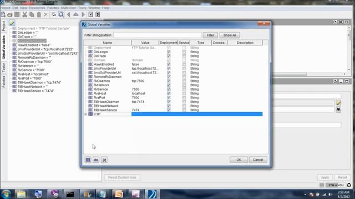Click the Delete X toolbar icon
The width and height of the screenshot is (355, 199).
pyautogui.click(x=45, y=15)
